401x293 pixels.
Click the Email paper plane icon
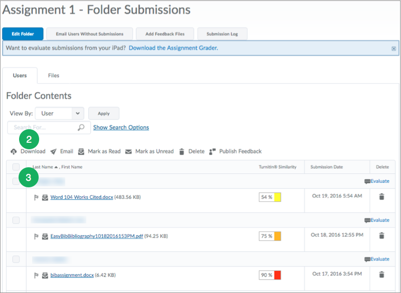(x=53, y=152)
